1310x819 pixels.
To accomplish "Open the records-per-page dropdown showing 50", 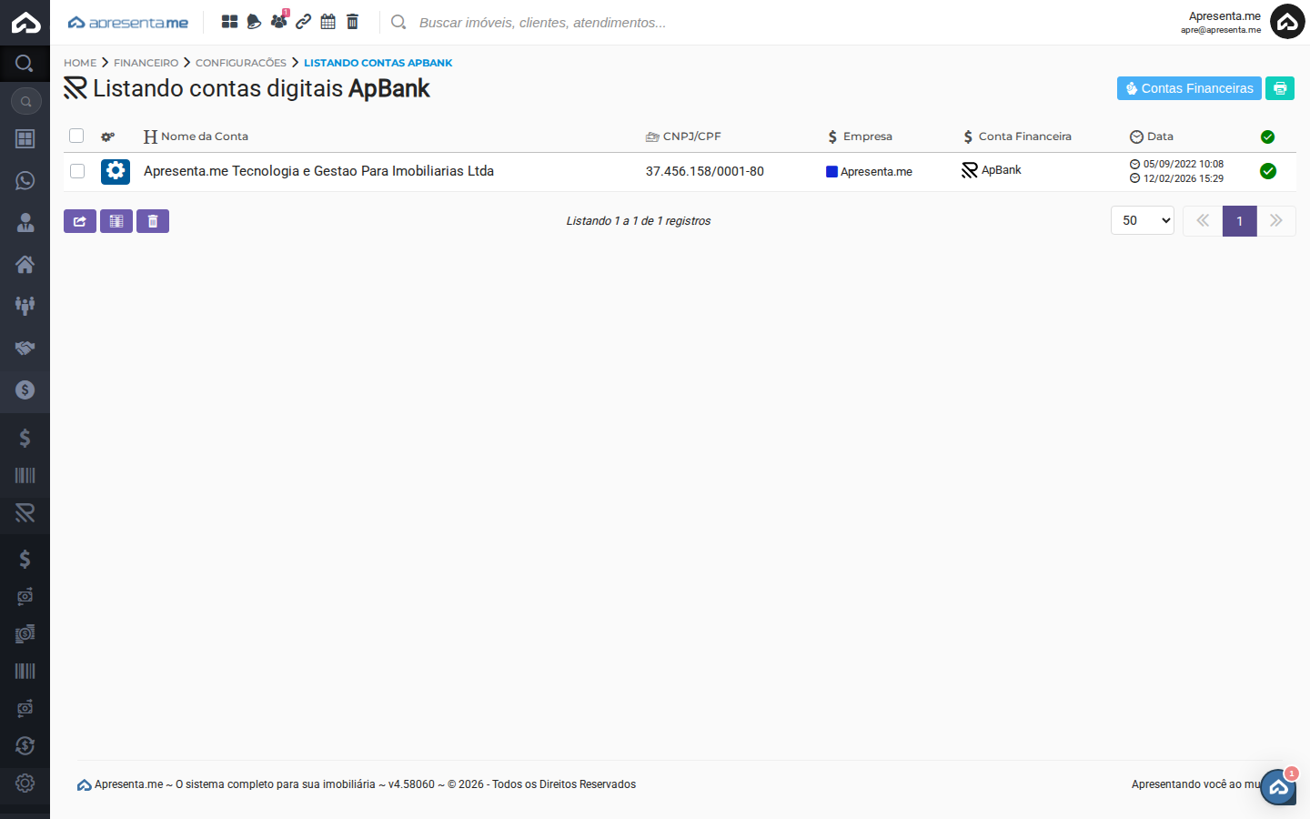I will (x=1143, y=220).
